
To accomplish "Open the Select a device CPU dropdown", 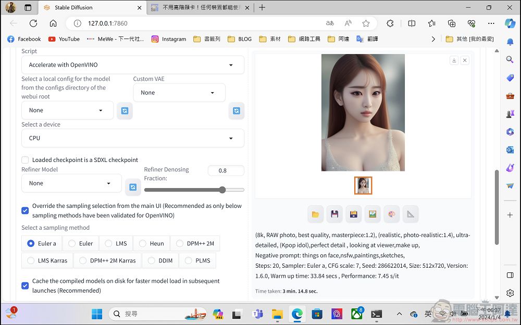I will click(133, 138).
